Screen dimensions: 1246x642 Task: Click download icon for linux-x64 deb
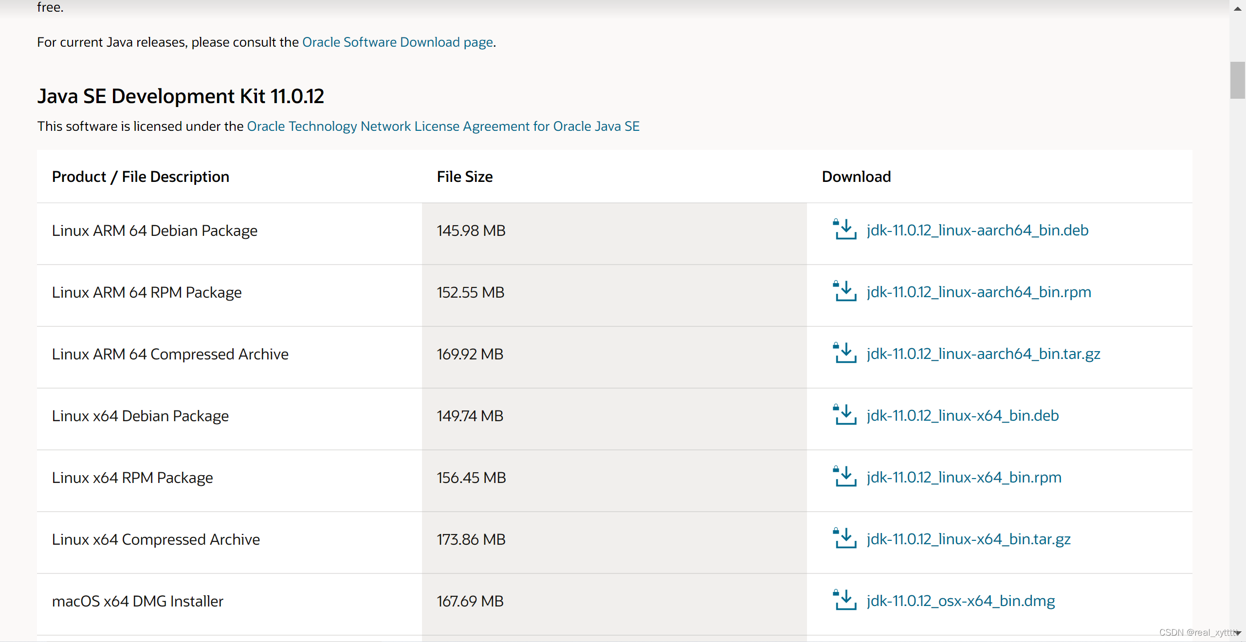pyautogui.click(x=845, y=415)
